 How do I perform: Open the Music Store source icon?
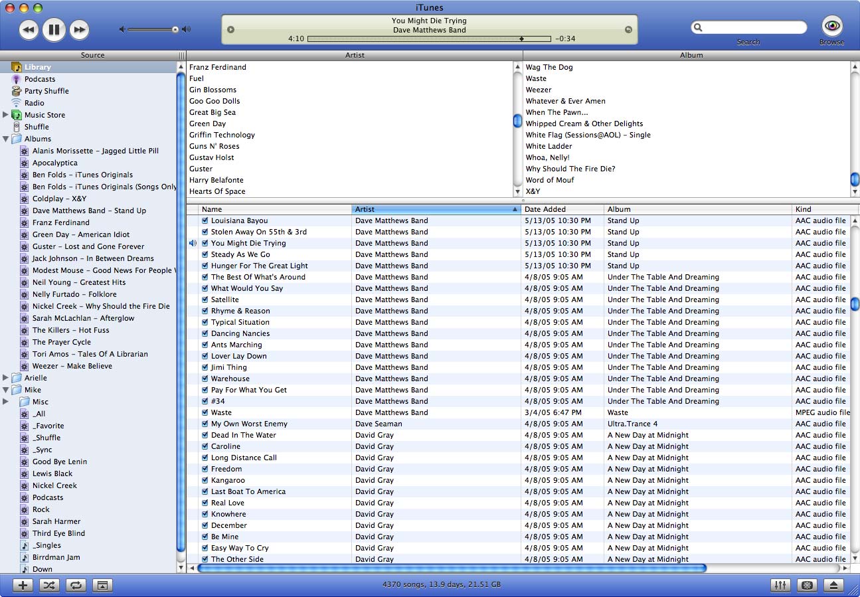tap(17, 115)
